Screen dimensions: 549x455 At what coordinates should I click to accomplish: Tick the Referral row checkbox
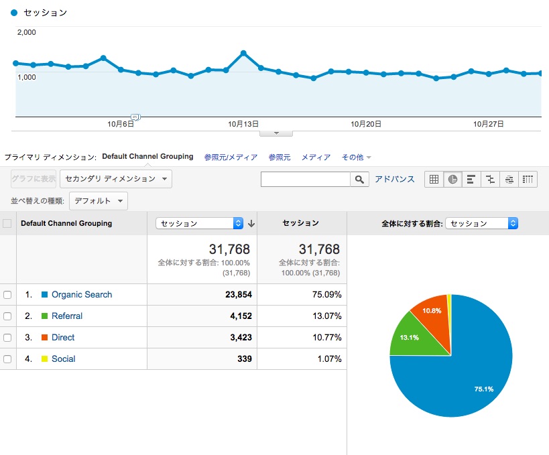click(7, 316)
